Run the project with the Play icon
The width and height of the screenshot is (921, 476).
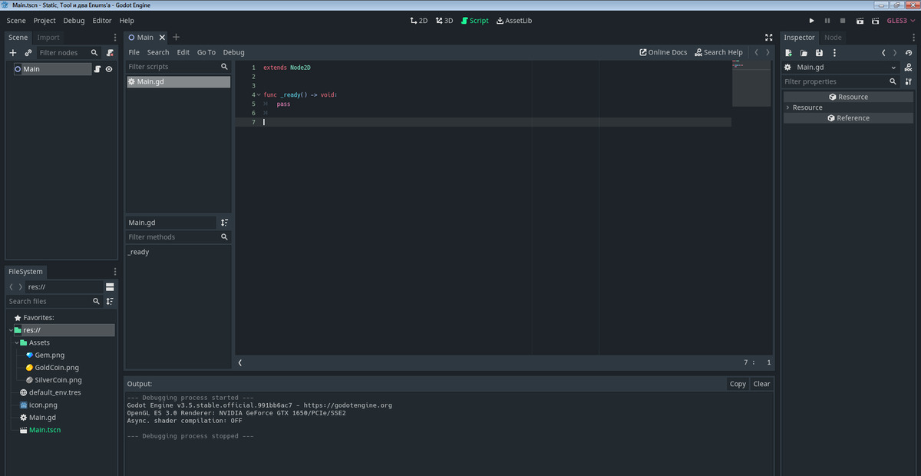pos(811,21)
